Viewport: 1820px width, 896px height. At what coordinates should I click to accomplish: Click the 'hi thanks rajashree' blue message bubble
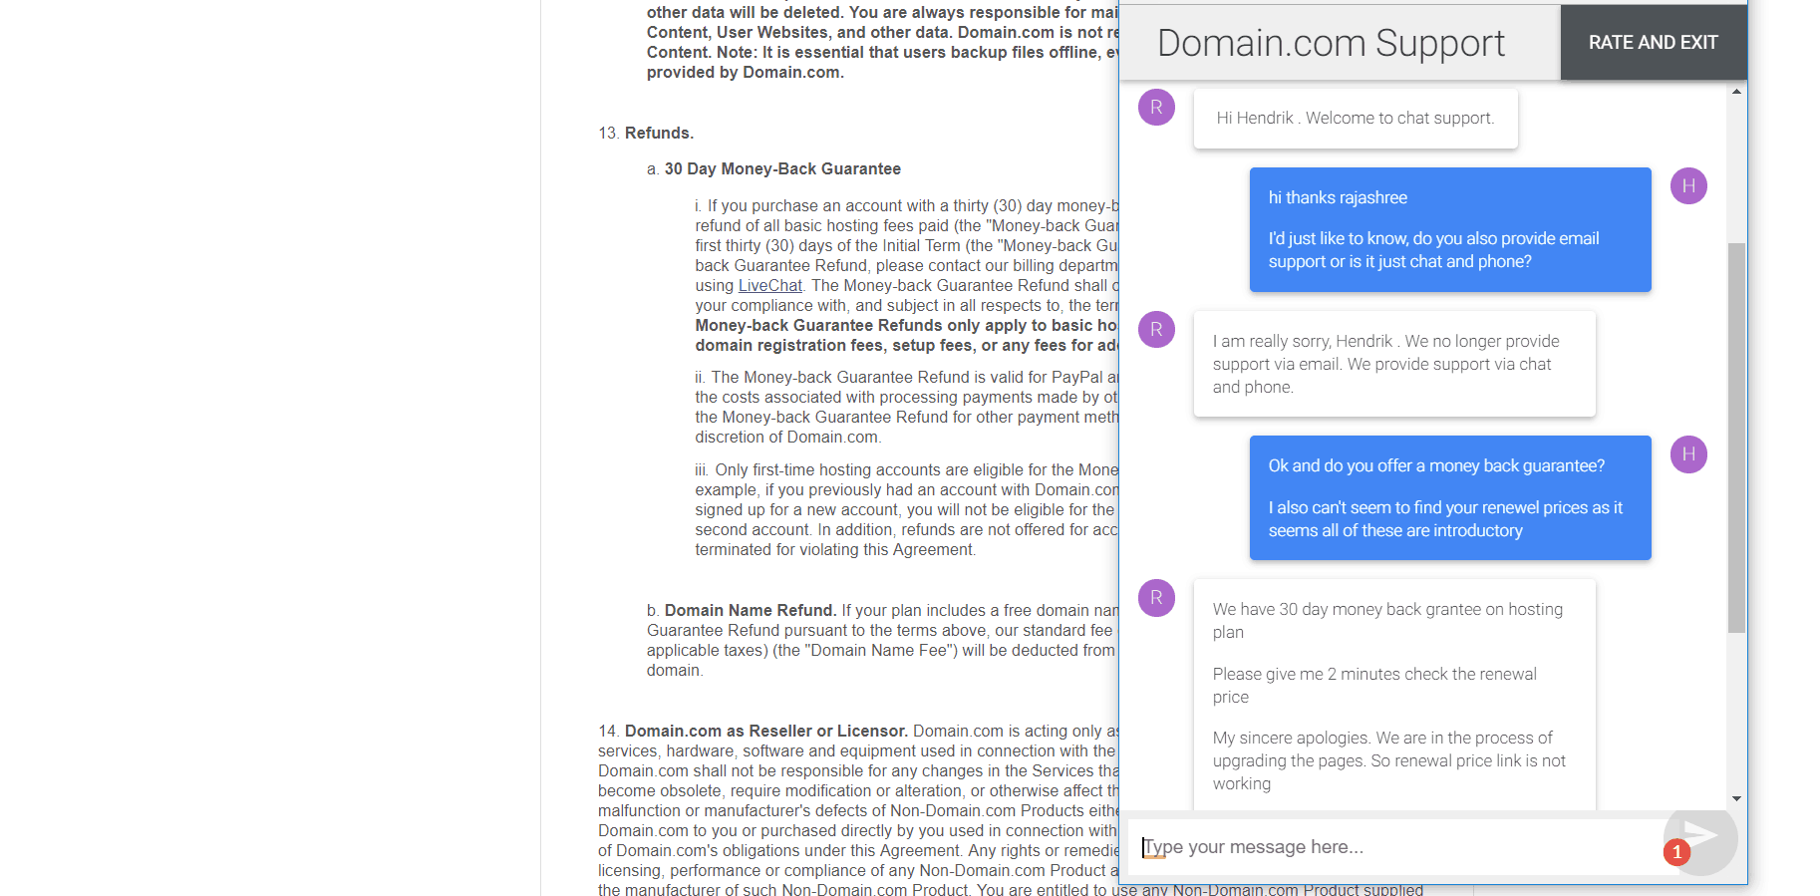pyautogui.click(x=1450, y=229)
